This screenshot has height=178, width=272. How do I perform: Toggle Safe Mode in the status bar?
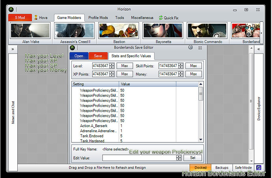(x=243, y=168)
